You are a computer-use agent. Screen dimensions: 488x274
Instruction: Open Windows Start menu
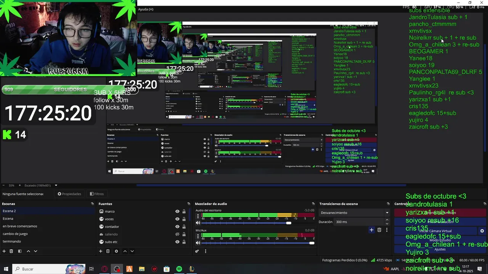pyautogui.click(x=6, y=269)
